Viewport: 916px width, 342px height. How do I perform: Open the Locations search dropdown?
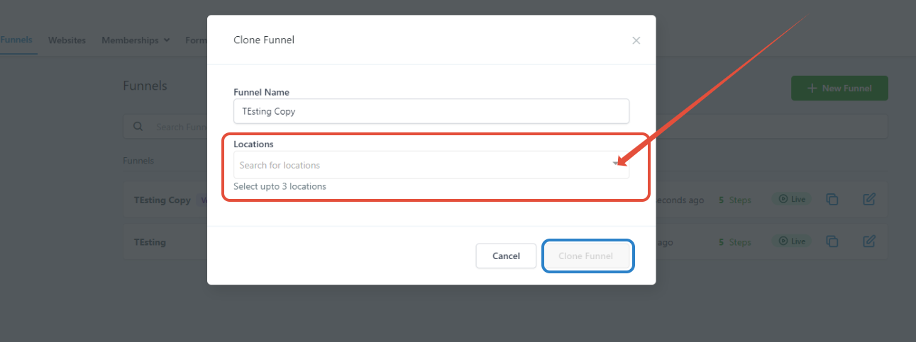pyautogui.click(x=431, y=165)
